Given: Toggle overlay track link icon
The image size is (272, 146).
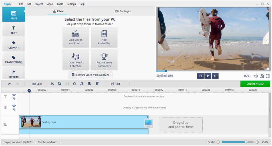Looking at the screenshot, I should [x=14, y=109].
